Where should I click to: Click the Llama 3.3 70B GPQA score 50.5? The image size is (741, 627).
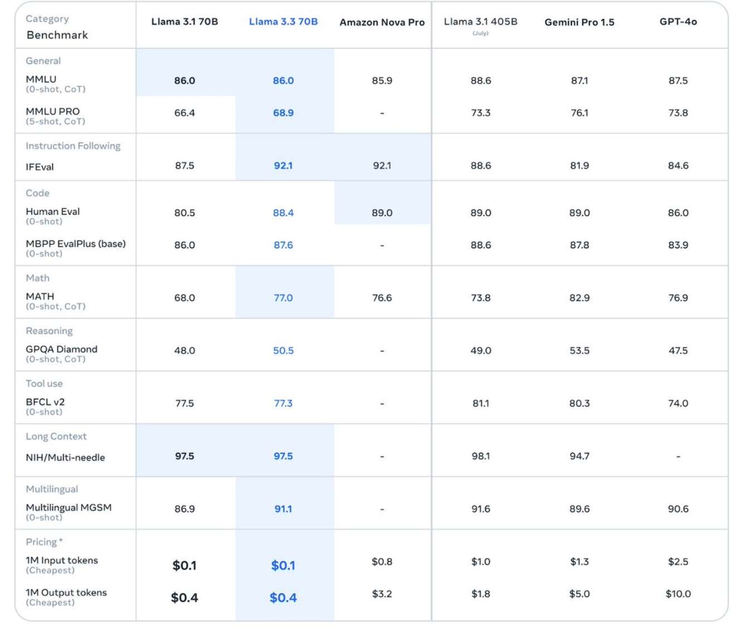pyautogui.click(x=283, y=351)
